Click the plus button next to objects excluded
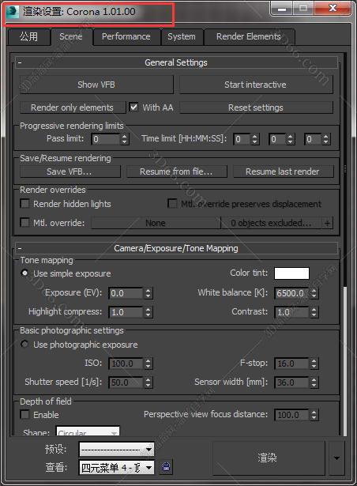 pos(327,223)
